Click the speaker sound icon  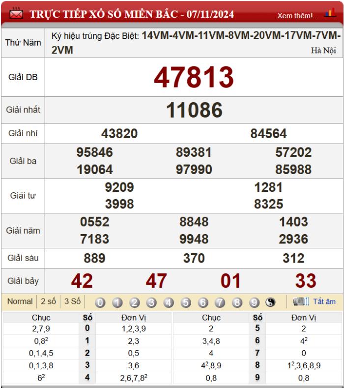[301, 301]
